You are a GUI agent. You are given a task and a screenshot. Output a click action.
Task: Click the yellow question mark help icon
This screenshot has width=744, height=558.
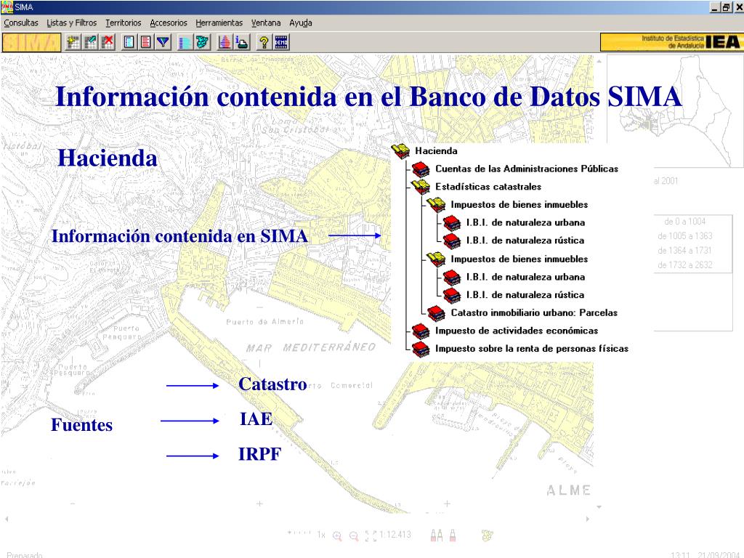(264, 42)
